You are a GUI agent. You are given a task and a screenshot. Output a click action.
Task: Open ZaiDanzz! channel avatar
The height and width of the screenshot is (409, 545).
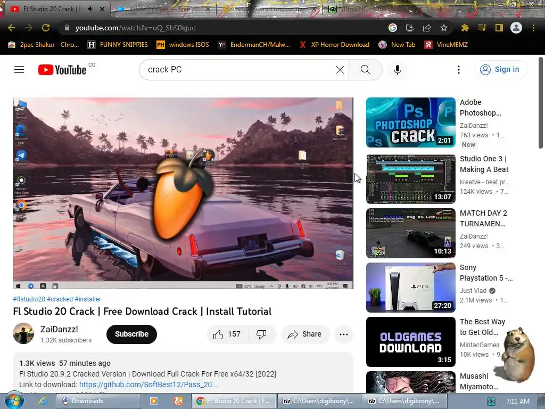coord(23,333)
